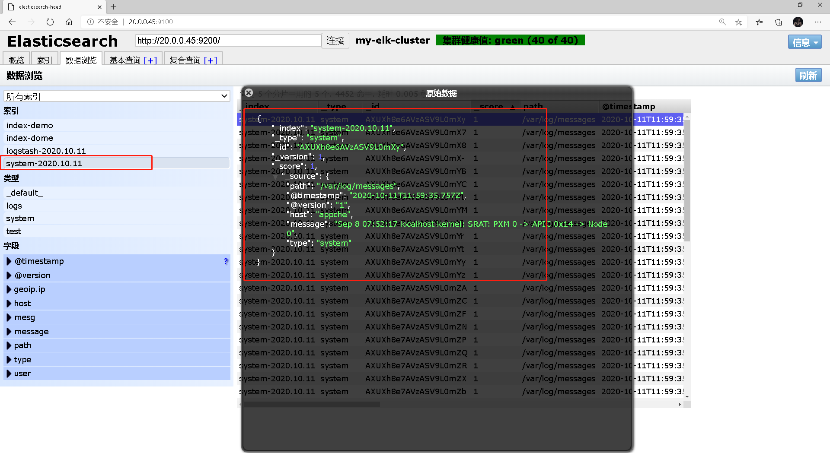Expand the geoip.ip field filter

pos(9,289)
